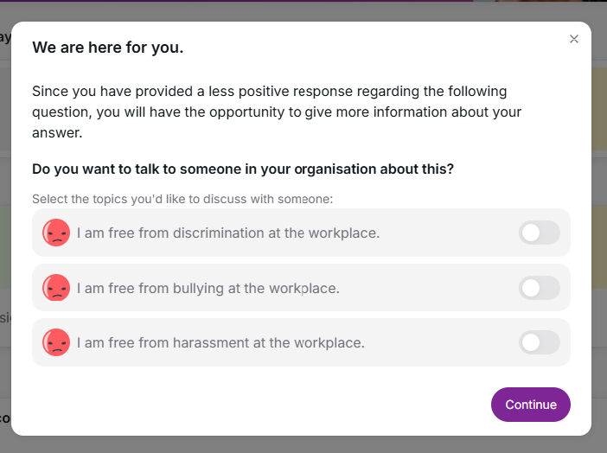Click the sad face beside harassment statement
607x453 pixels.
56,342
